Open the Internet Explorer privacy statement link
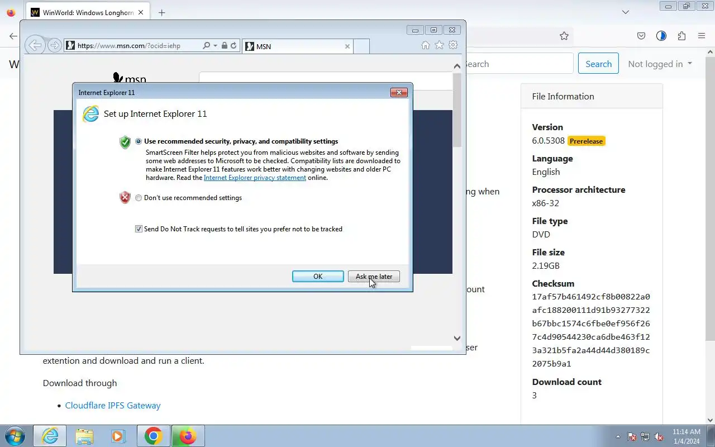The height and width of the screenshot is (447, 715). (x=255, y=178)
